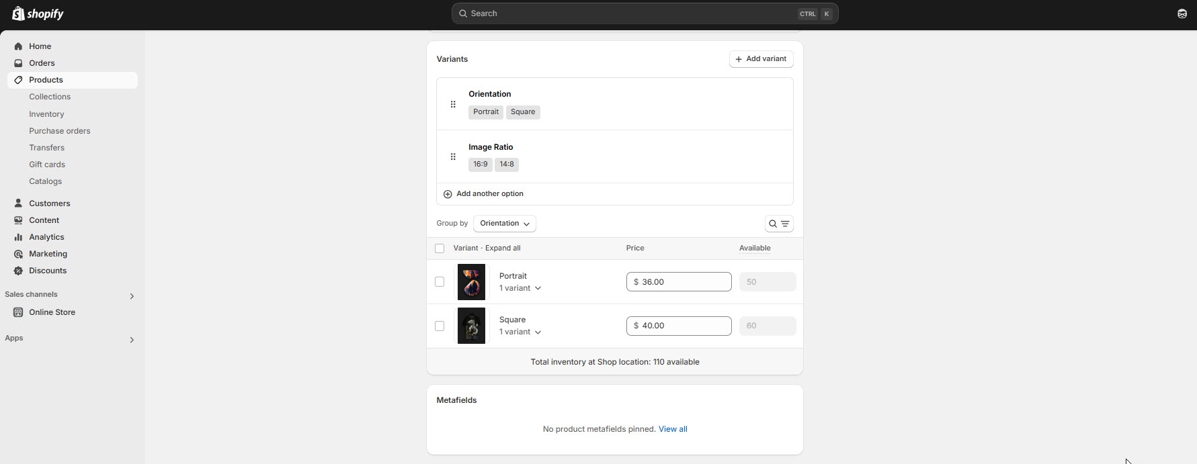
Task: Click the Orders inbox icon in sidebar
Action: (18, 63)
